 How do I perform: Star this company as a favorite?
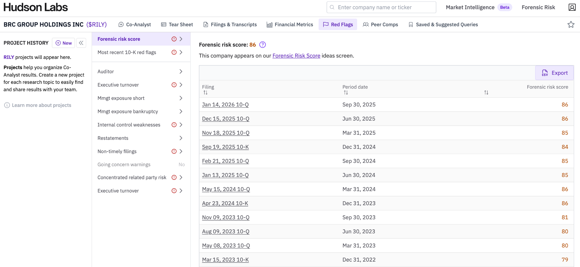(571, 25)
